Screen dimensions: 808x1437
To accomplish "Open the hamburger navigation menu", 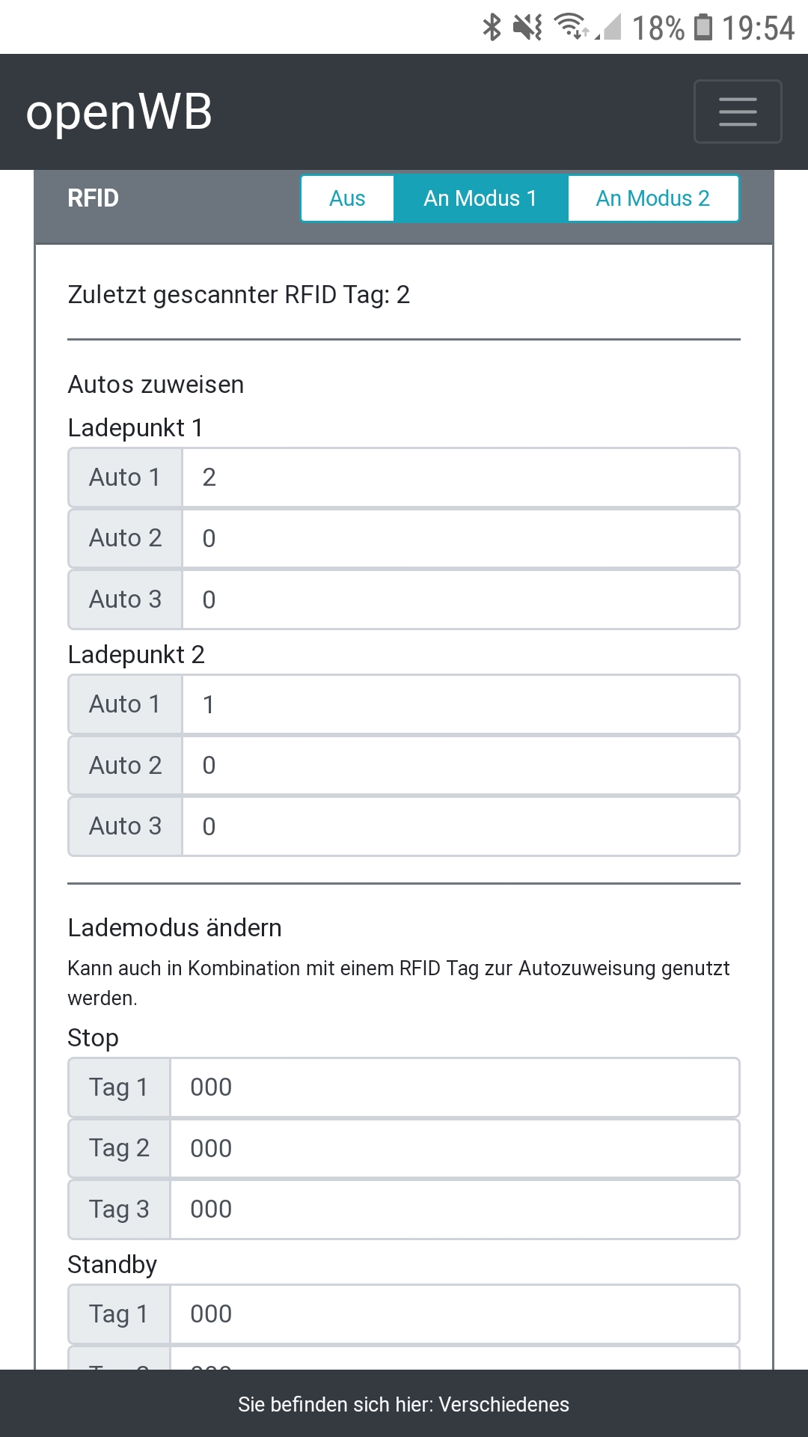I will (738, 112).
